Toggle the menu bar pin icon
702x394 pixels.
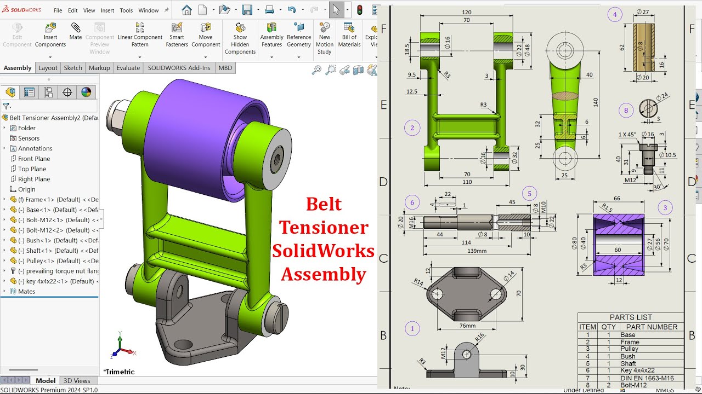coord(167,10)
